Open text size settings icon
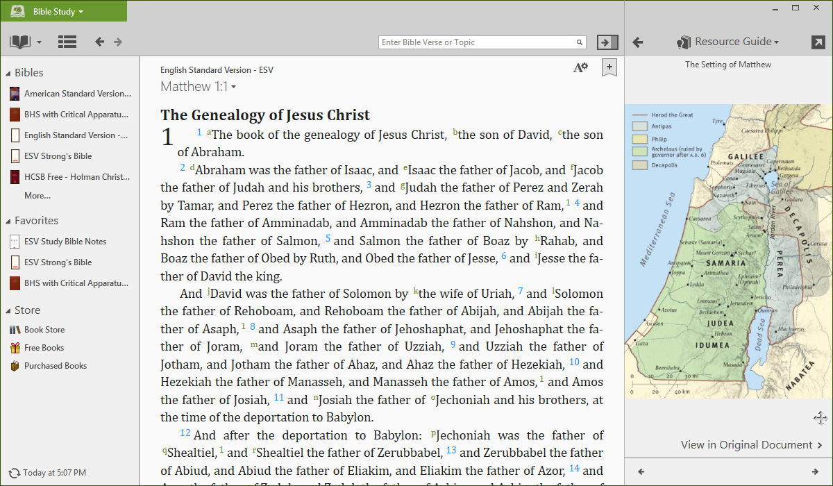Viewport: 833px width, 486px height. (x=580, y=67)
